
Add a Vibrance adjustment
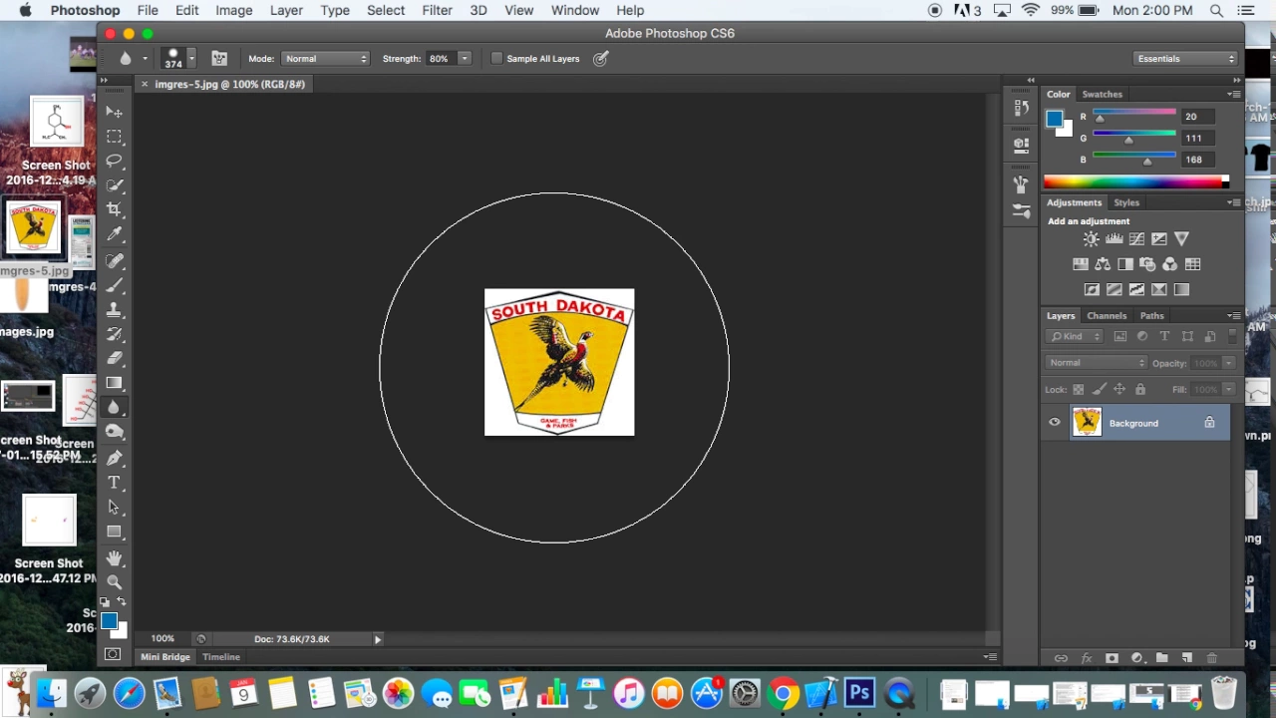click(1181, 239)
